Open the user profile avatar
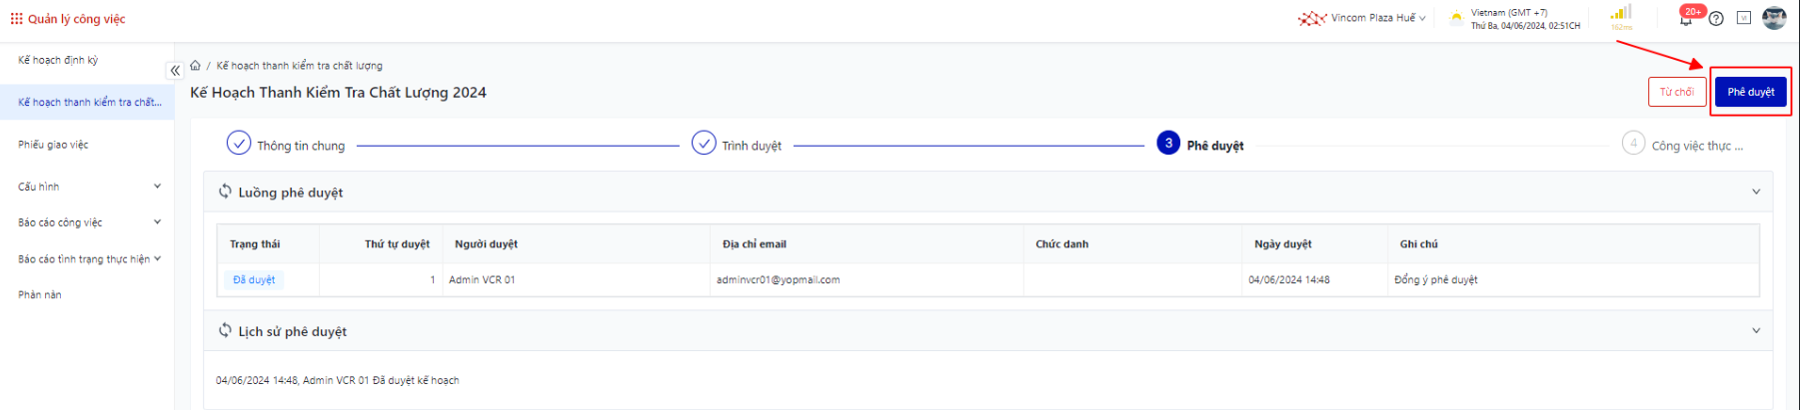This screenshot has width=1800, height=410. 1774,18
